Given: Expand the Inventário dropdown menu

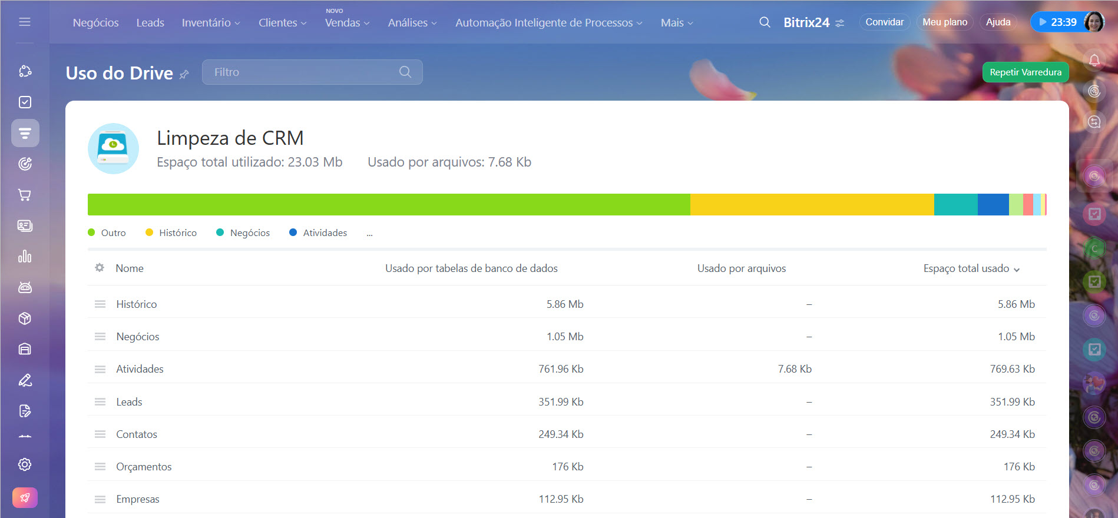Looking at the screenshot, I should point(211,23).
